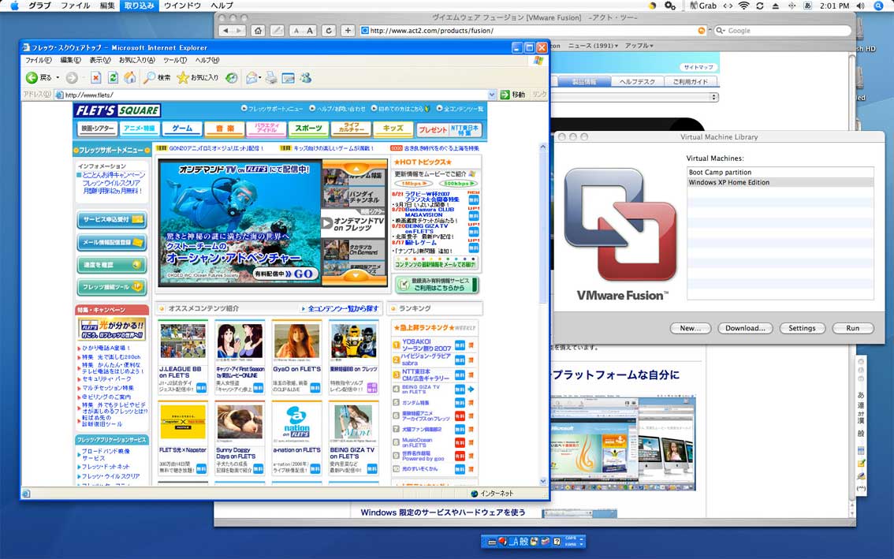Open the アップル bookmark dropdown in Safari
The height and width of the screenshot is (559, 894).
pos(639,46)
